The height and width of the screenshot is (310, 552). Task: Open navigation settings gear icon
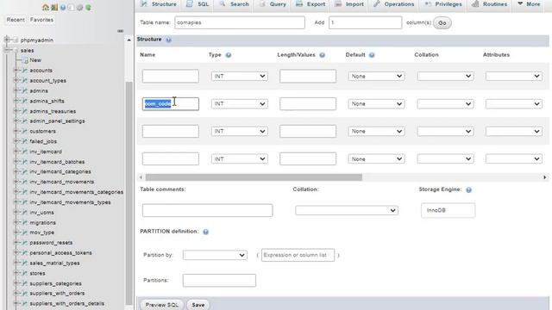point(79,7)
